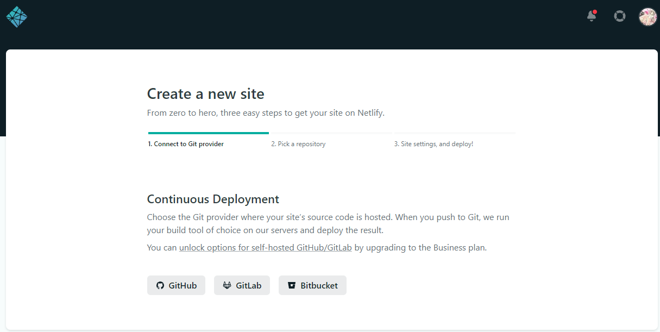This screenshot has width=660, height=332.
Task: Select step 1, Connect to Git provider
Action: [185, 143]
